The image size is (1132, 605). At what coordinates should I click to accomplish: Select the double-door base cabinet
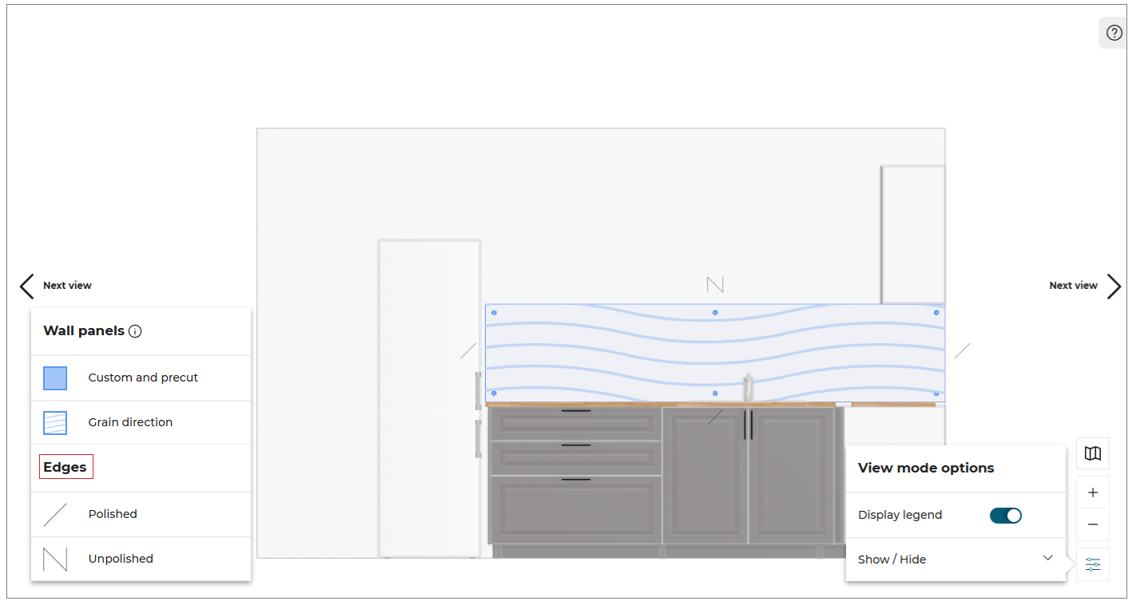(749, 476)
